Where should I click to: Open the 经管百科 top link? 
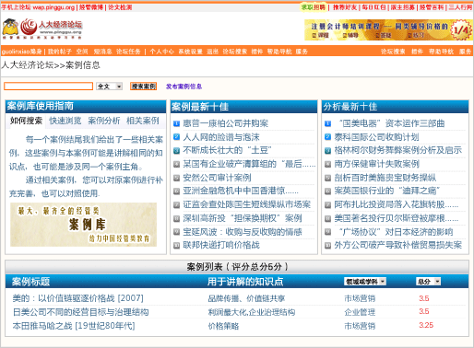point(432,7)
